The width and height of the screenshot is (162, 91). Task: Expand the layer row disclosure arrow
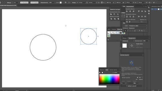(156, 9)
